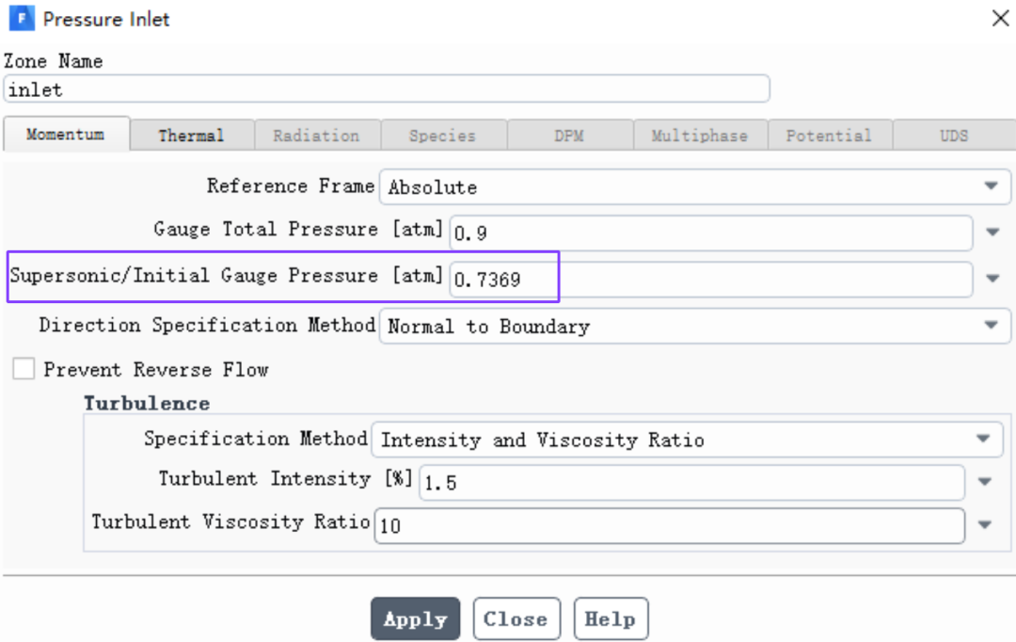Switch to the Thermal tab

(x=191, y=136)
